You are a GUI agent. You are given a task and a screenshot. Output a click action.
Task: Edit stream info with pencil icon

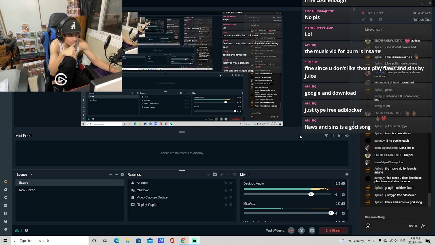(363, 20)
